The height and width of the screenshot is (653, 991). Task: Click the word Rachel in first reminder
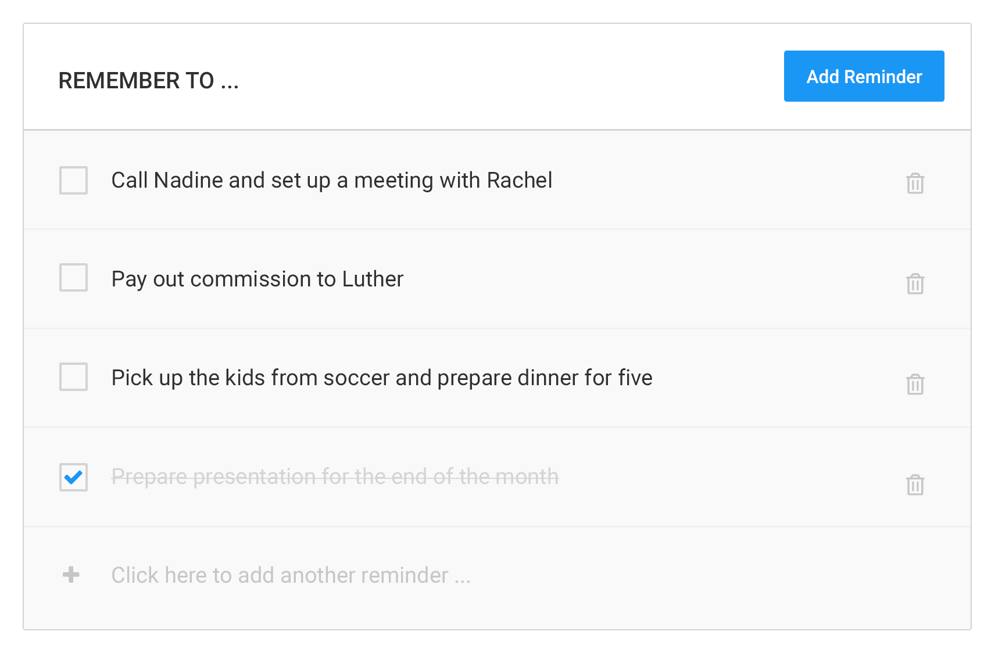pos(519,180)
